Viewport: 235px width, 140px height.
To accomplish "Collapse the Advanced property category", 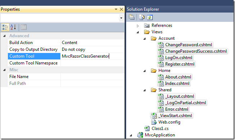I will click(x=4, y=36).
